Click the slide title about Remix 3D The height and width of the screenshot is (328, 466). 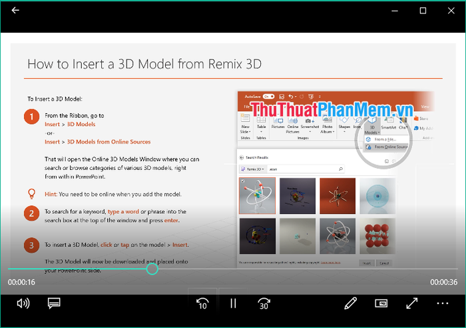144,64
